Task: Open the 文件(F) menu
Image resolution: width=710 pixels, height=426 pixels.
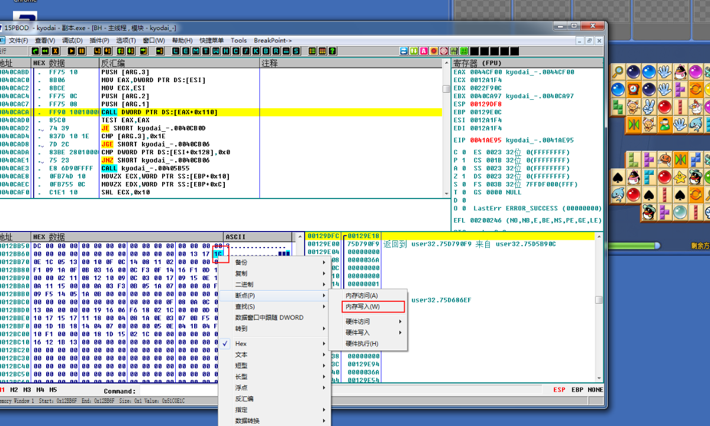Action: pos(17,40)
